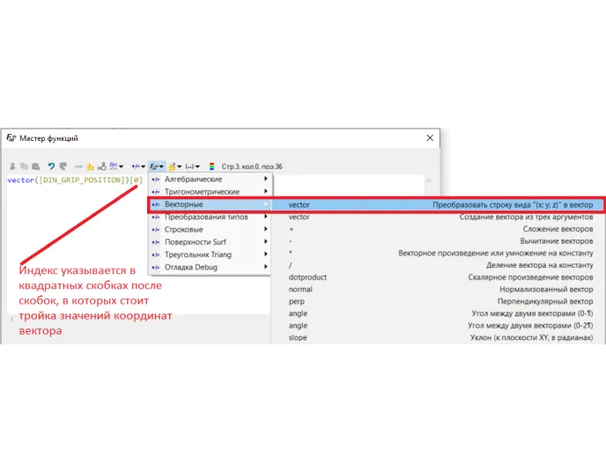Open the Отладка Debug submenu
Viewport: 606px width, 473px height.
pos(210,267)
